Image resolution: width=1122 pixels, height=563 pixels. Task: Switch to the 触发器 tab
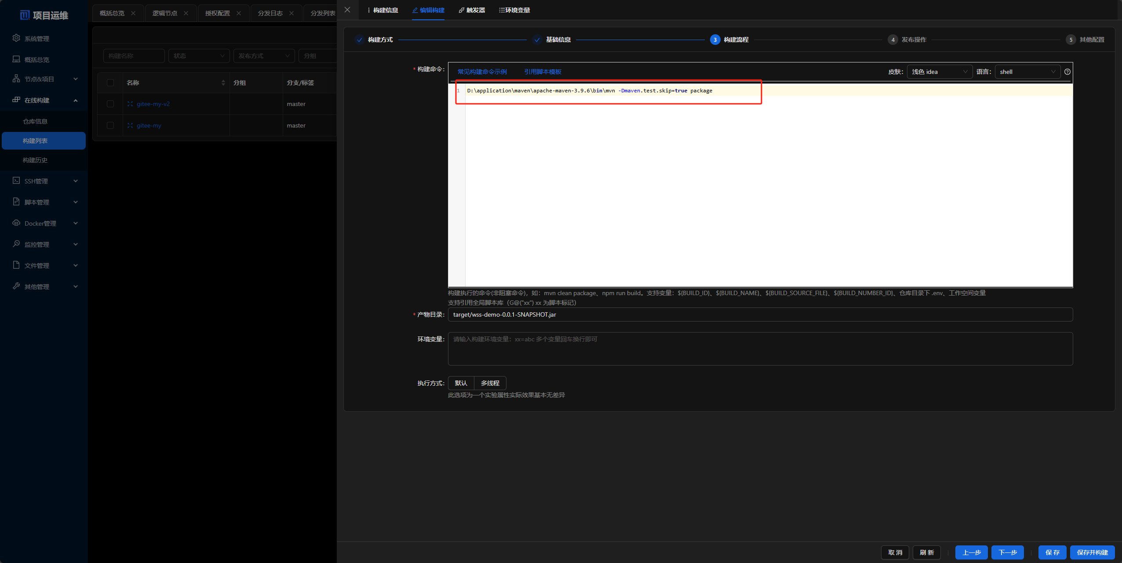472,10
